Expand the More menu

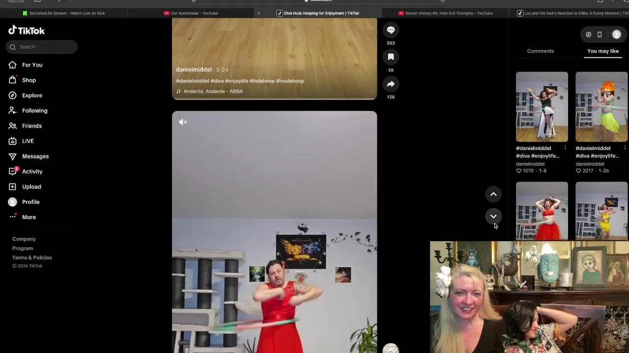pyautogui.click(x=29, y=217)
